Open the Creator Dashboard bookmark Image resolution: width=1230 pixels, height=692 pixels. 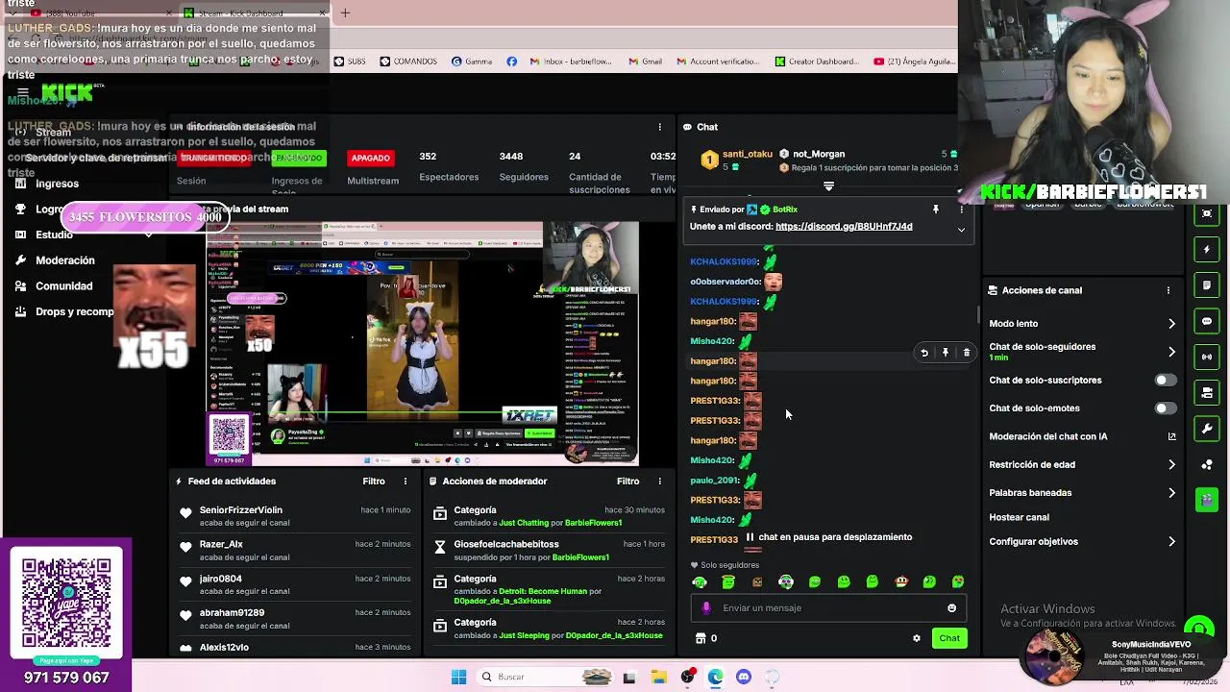pyautogui.click(x=817, y=62)
